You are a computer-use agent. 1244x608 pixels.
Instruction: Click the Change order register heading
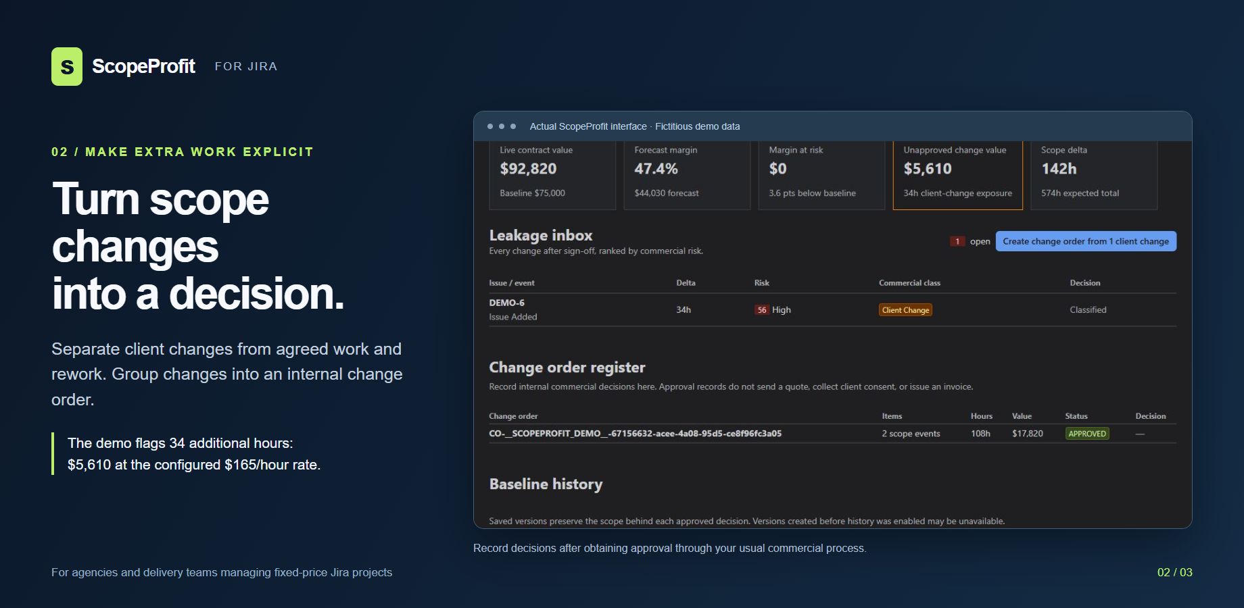(567, 367)
